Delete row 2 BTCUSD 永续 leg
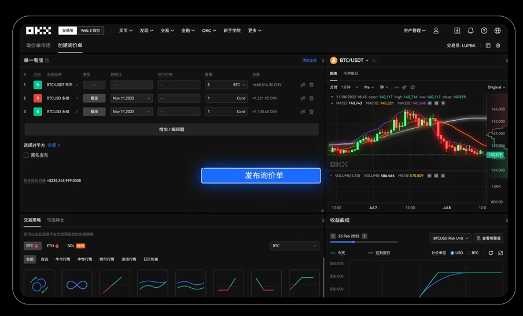Screen dimensions: 523x316 (311, 98)
